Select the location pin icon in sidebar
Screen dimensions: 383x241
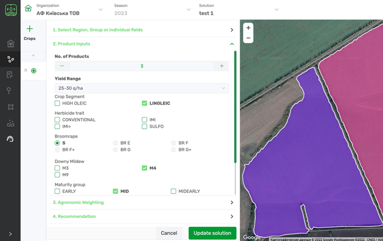pyautogui.click(x=10, y=90)
